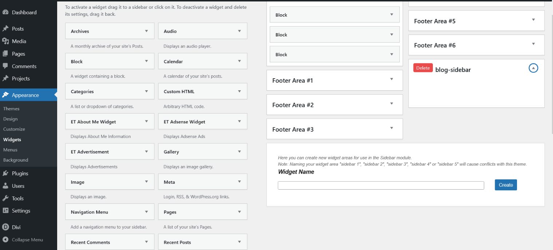Click the Collapse Menu arrow icon
553x250 pixels.
[5, 239]
